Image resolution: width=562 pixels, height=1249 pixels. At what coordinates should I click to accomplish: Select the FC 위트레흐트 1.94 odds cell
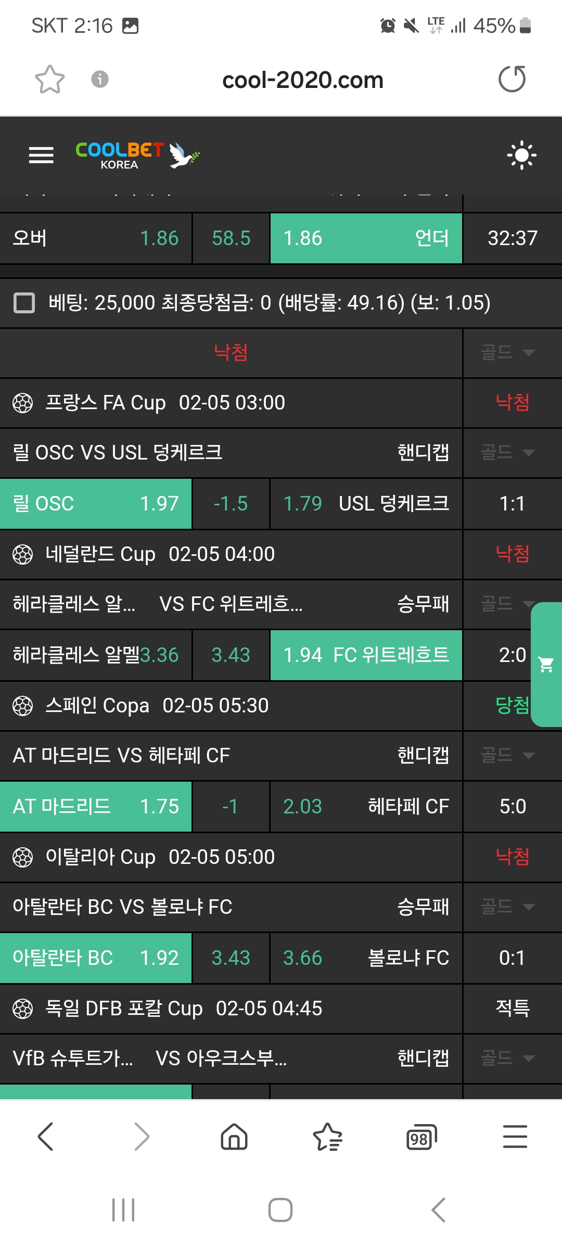click(366, 655)
